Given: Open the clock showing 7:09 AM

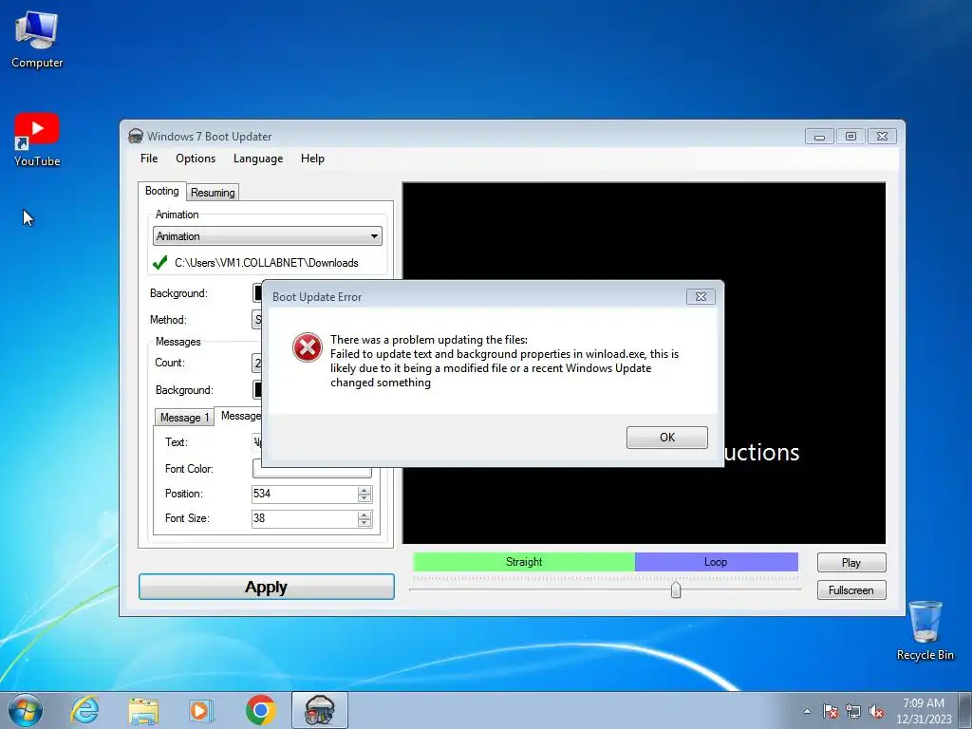Looking at the screenshot, I should click(924, 711).
